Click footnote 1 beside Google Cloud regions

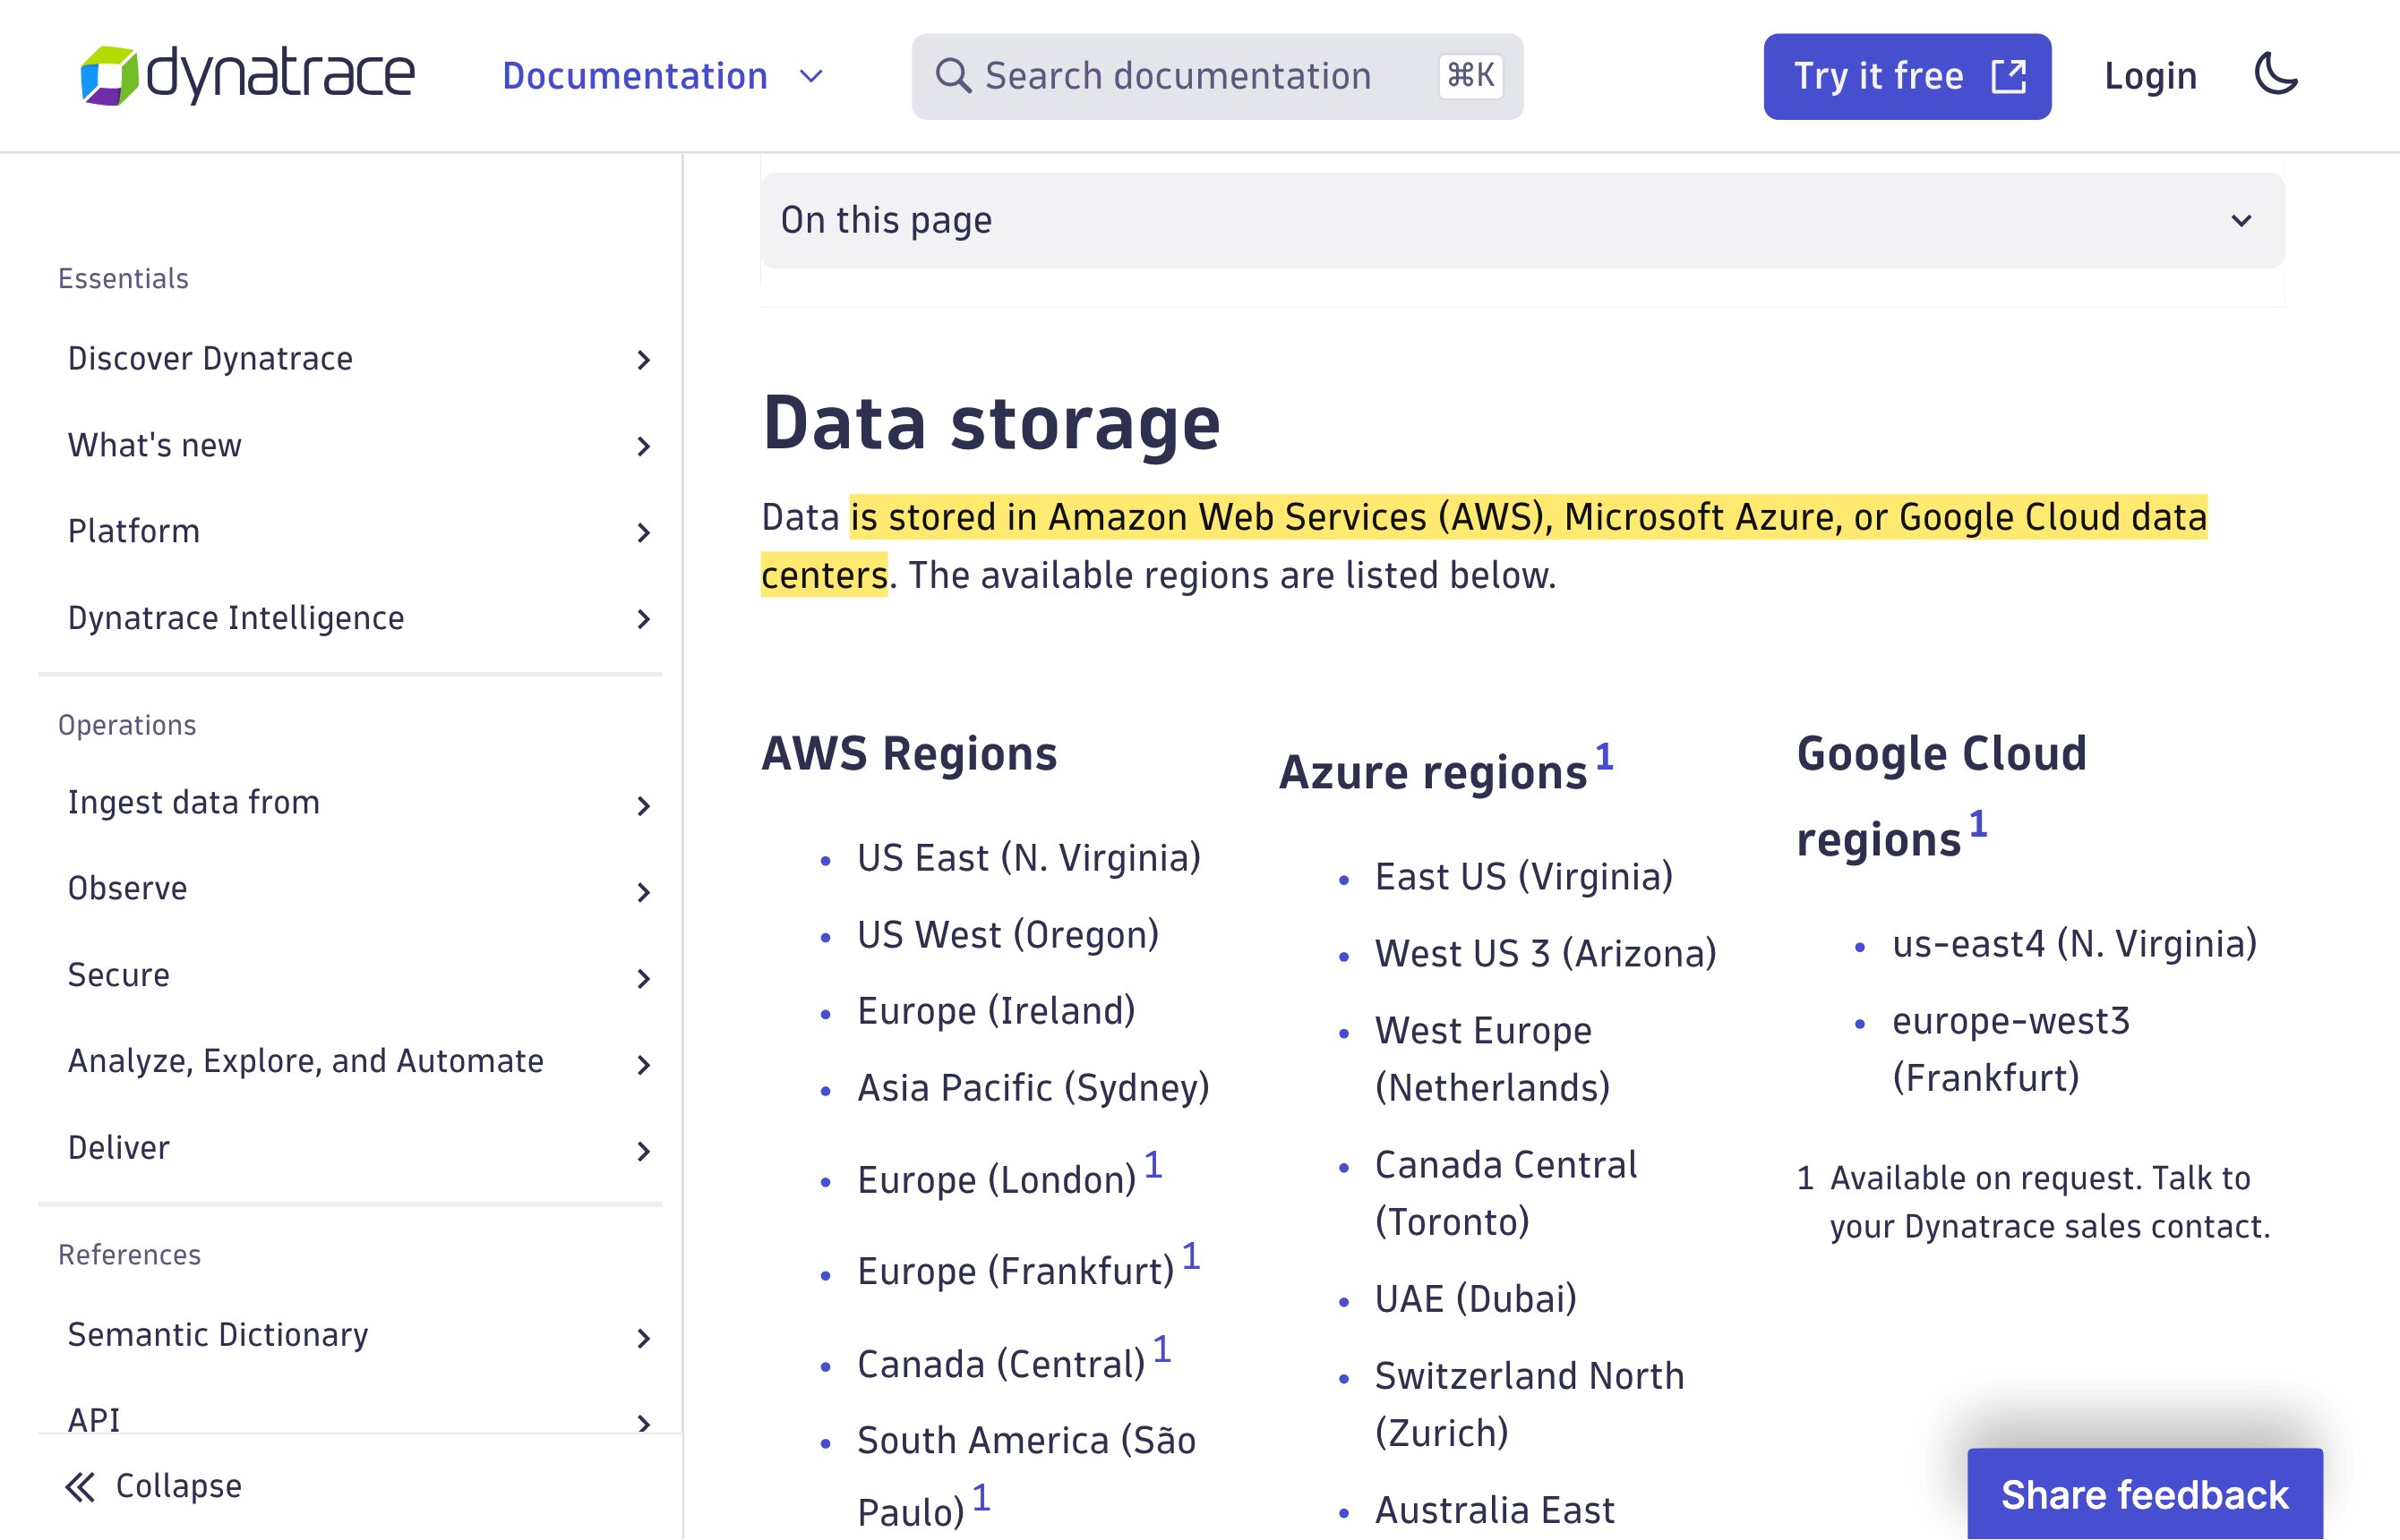click(x=1977, y=825)
